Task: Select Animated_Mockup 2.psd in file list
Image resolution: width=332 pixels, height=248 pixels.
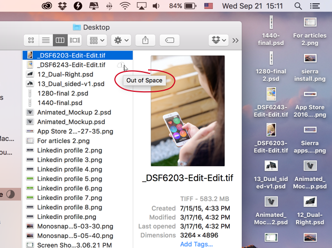Action: pos(77,112)
